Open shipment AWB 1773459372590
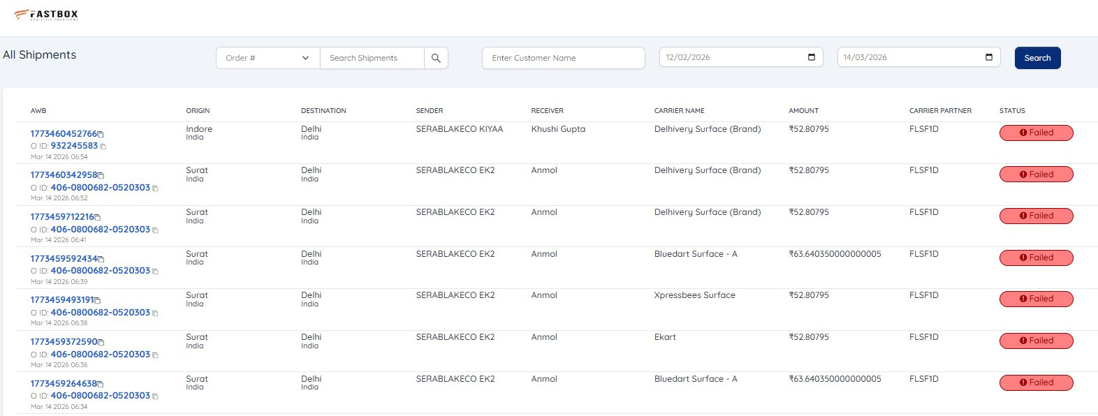The image size is (1098, 416). [64, 341]
